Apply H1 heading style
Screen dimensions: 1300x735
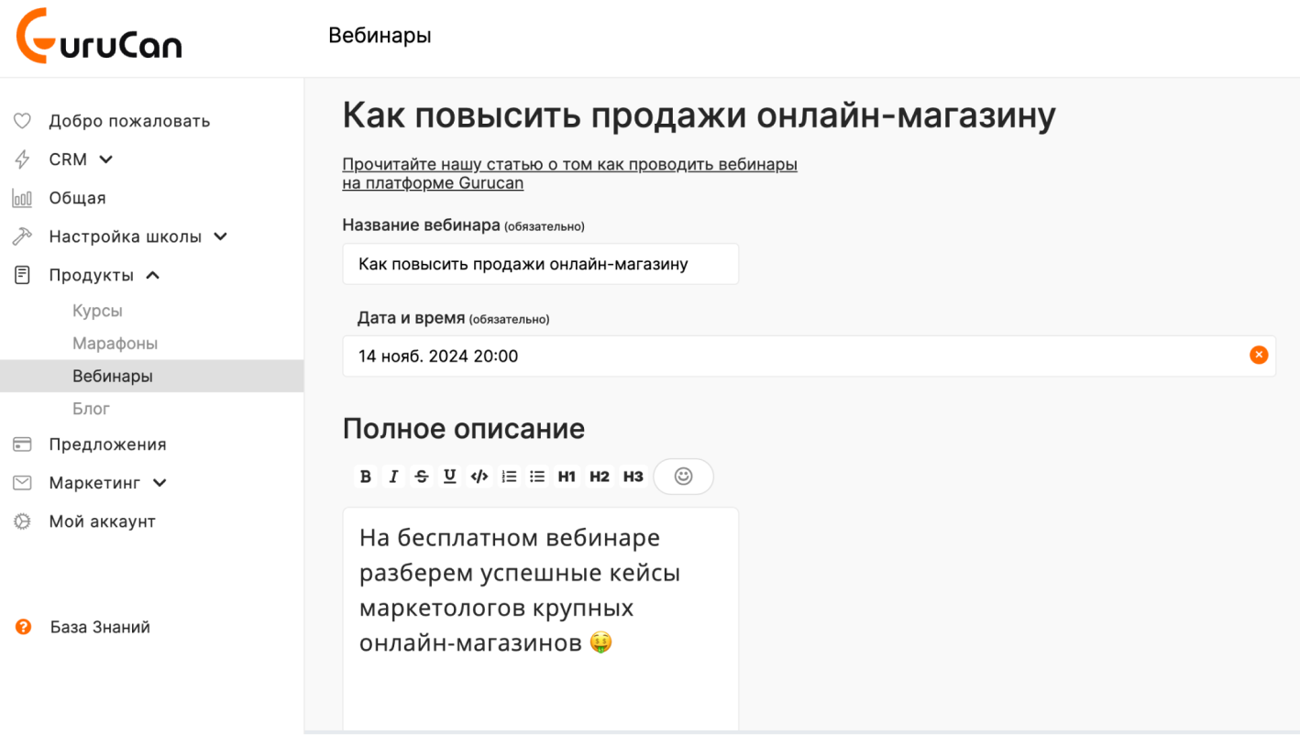pos(567,477)
